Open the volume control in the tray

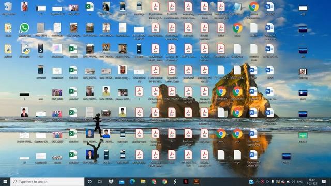[293, 182]
